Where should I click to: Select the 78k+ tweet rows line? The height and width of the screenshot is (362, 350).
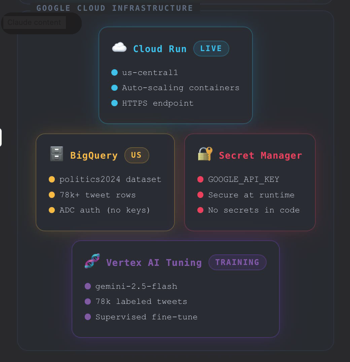(98, 195)
